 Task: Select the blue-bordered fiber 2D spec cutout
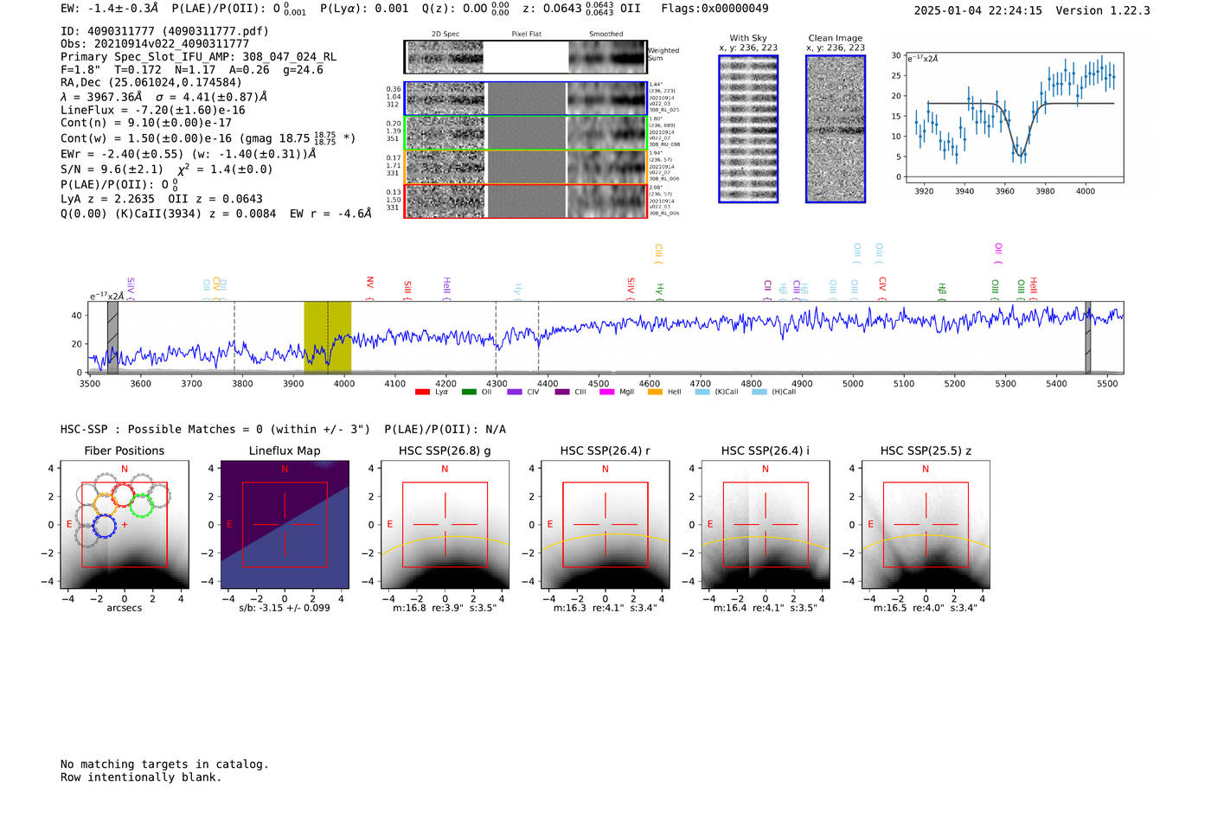445,99
